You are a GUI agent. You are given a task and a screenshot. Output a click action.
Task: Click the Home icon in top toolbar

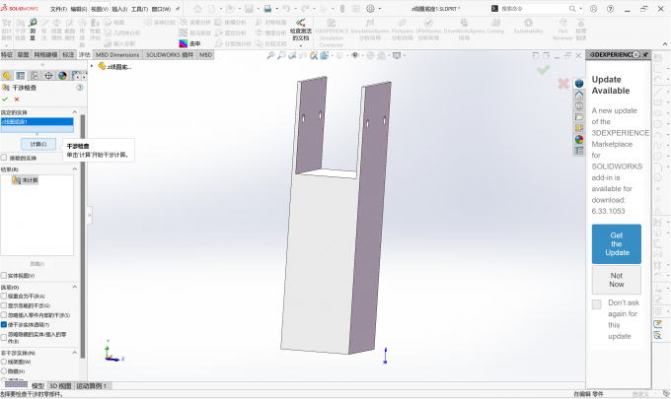(197, 9)
